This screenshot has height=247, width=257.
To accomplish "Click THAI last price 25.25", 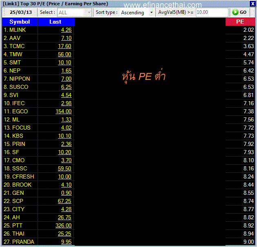I will pyautogui.click(x=64, y=234).
